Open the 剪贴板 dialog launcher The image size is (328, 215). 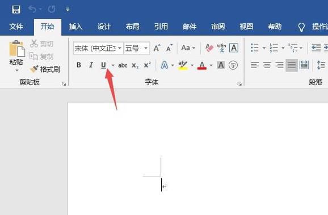[64, 83]
